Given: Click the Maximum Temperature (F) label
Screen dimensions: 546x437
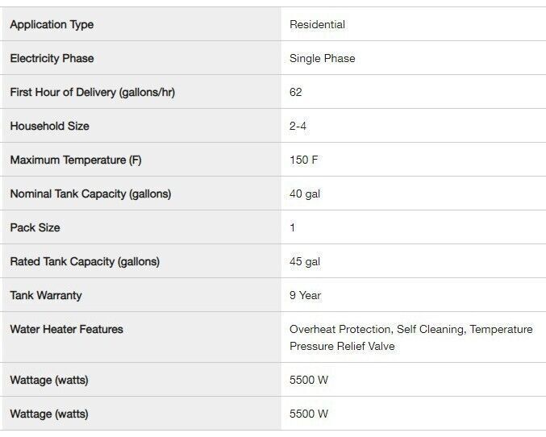Looking at the screenshot, I should 76,160.
